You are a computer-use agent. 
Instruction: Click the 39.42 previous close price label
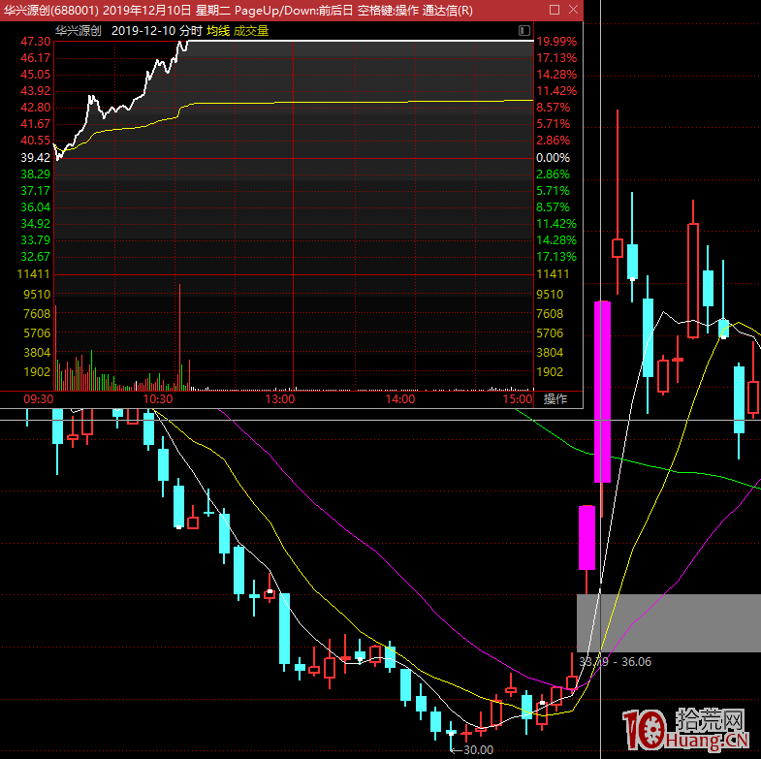(x=36, y=158)
